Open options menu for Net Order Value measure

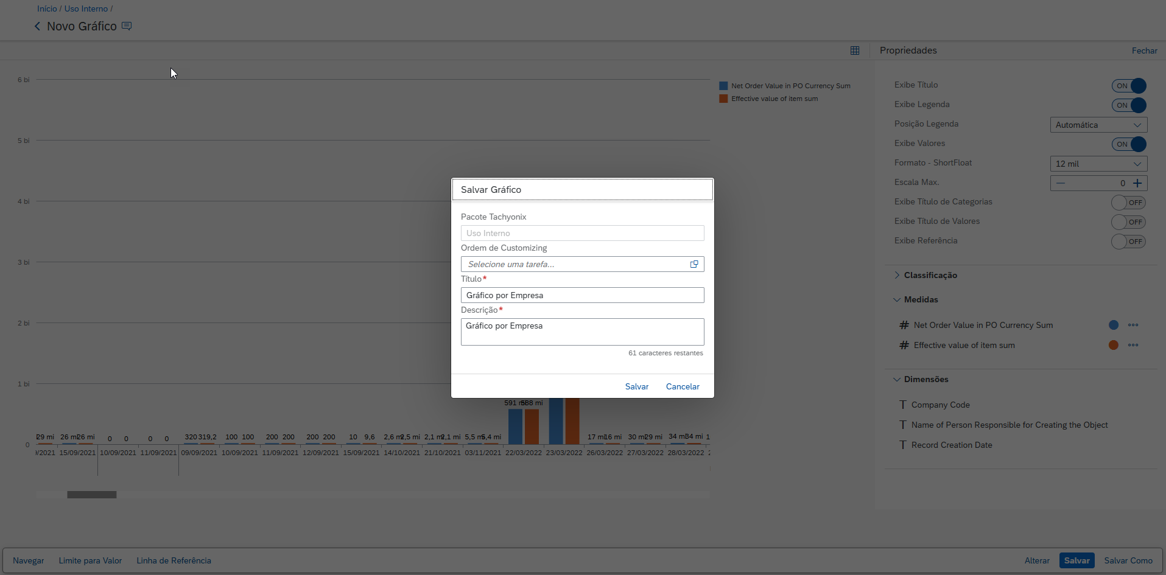tap(1133, 325)
